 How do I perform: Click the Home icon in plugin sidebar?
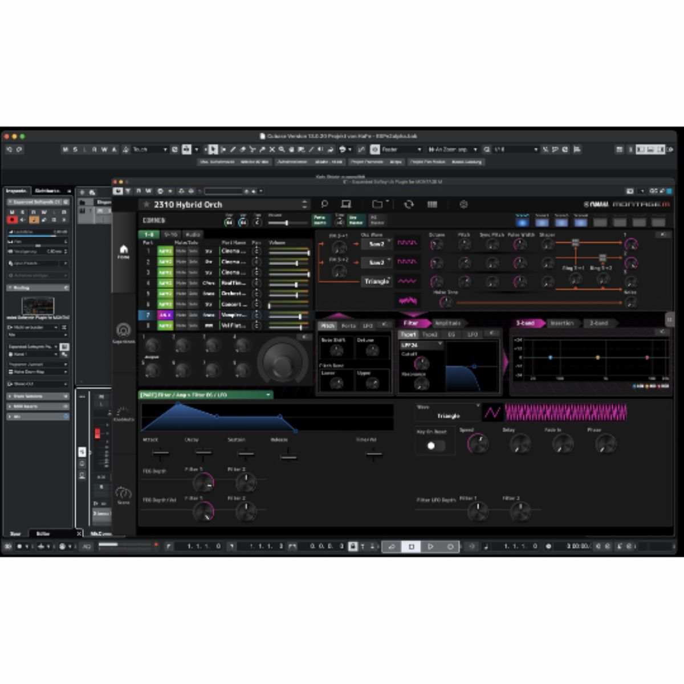[x=123, y=251]
